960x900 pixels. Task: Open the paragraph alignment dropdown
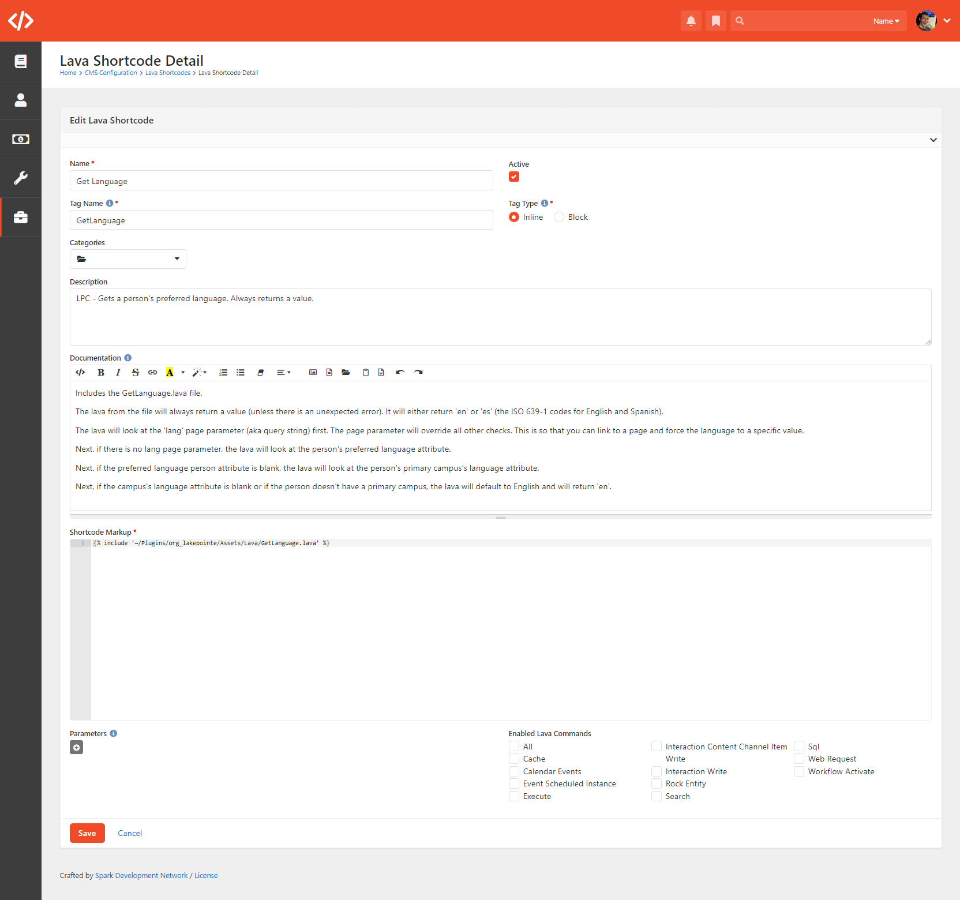pos(284,373)
